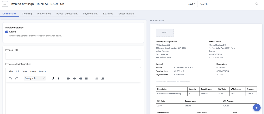Toggle italic formatting in editor
This screenshot has height=114, width=264.
58,78
